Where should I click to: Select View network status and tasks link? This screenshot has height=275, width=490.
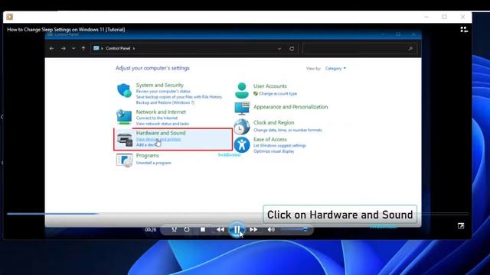(162, 124)
